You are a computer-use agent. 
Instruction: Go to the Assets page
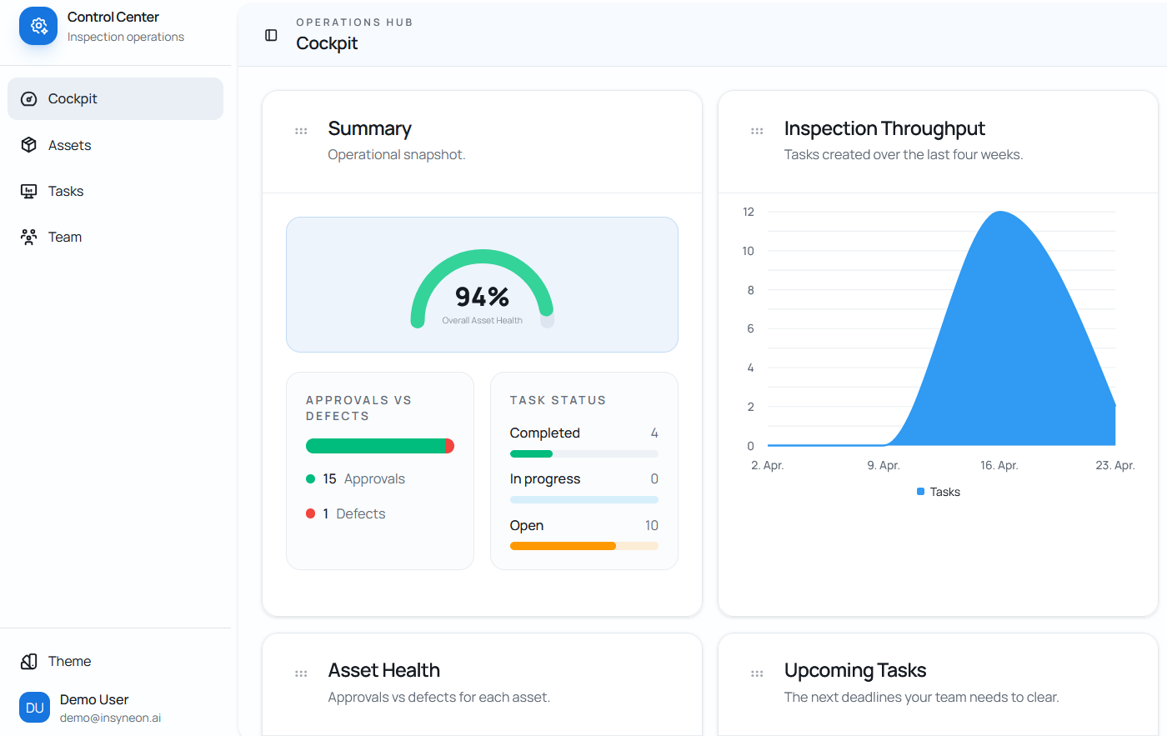click(x=70, y=145)
